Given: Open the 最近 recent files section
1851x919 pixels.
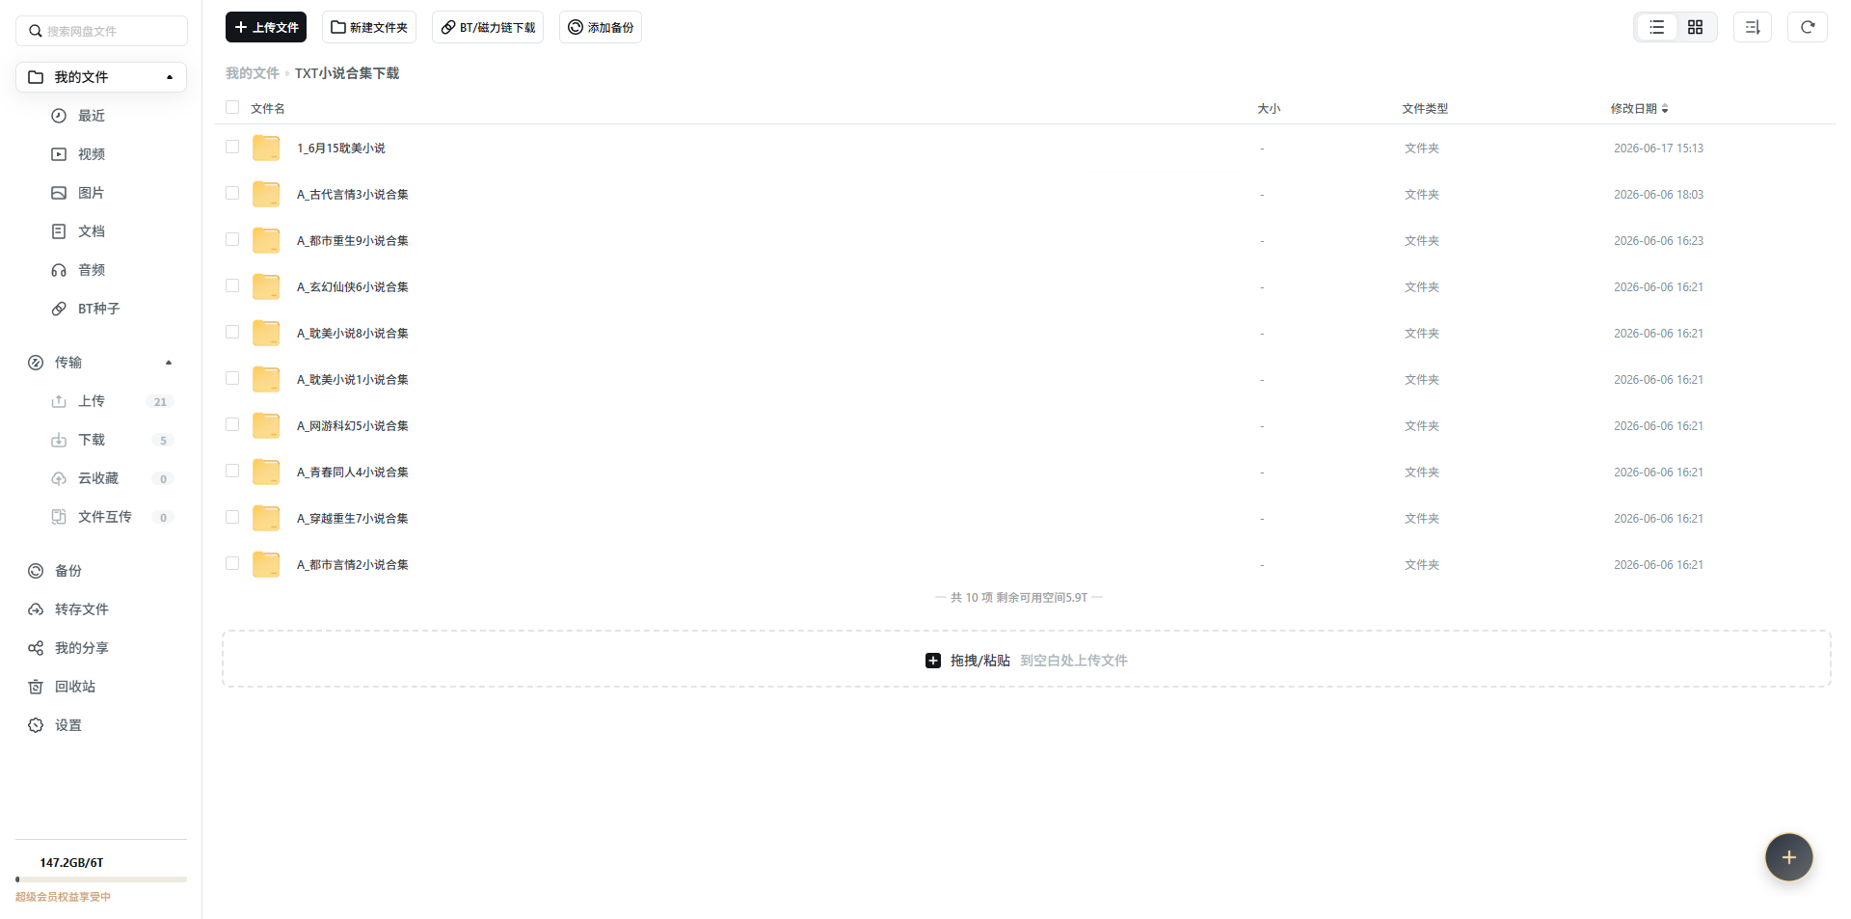Looking at the screenshot, I should click(x=92, y=116).
